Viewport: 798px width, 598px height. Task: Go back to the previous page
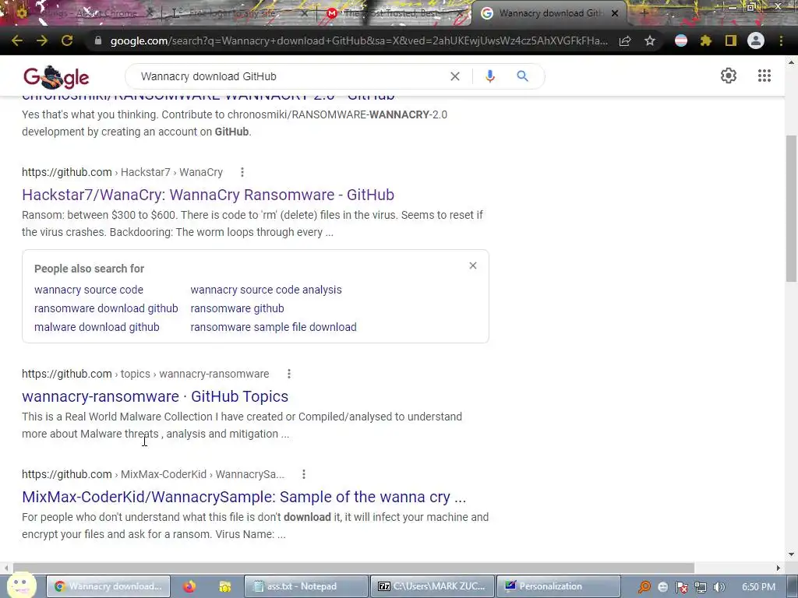[17, 40]
